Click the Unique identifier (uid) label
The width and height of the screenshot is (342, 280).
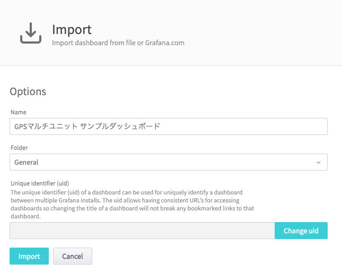(x=40, y=183)
